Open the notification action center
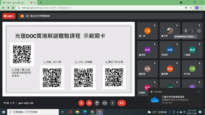The height and width of the screenshot is (115, 205). coord(200,112)
